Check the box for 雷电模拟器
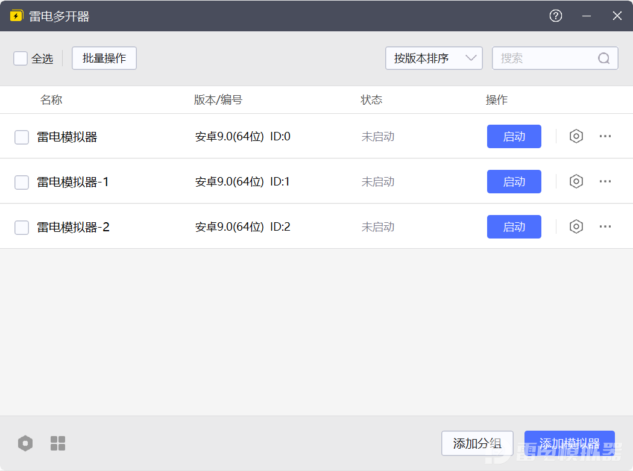This screenshot has height=471, width=633. [22, 137]
